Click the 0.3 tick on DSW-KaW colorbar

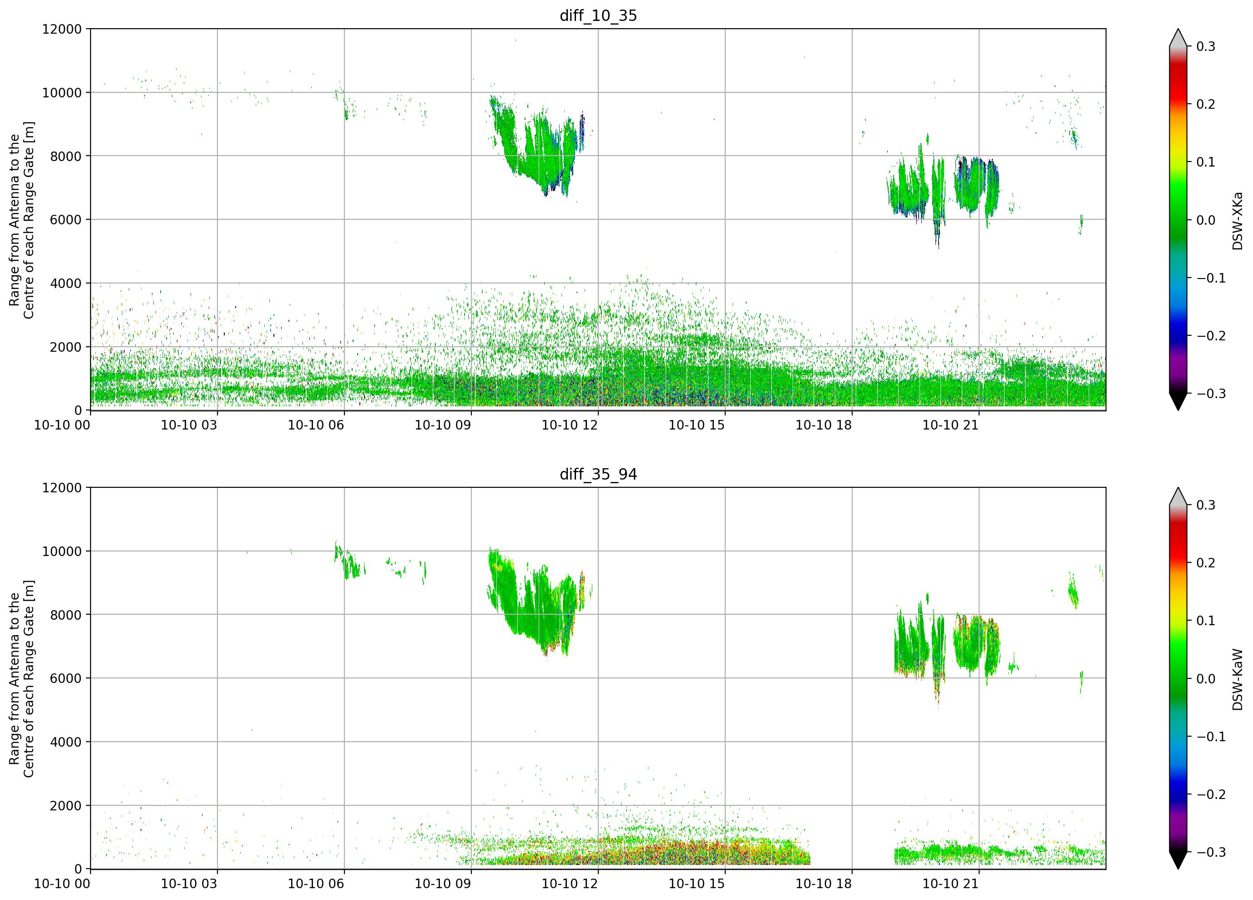[x=1206, y=505]
